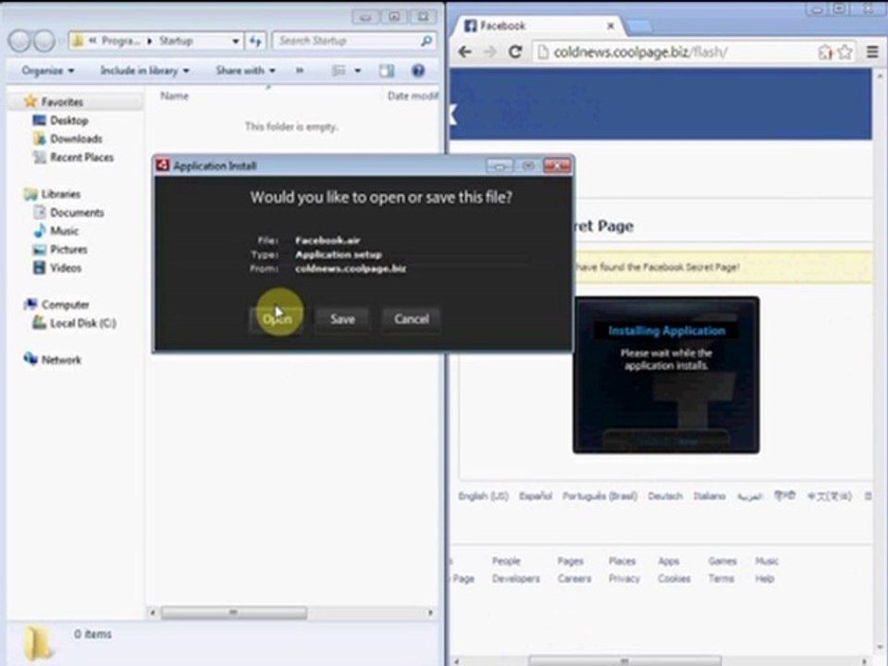Open the Chrome hamburger menu
Screen dimensions: 888x666
point(872,52)
